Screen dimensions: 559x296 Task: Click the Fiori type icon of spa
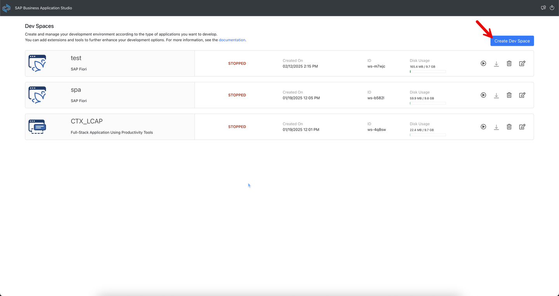point(37,95)
